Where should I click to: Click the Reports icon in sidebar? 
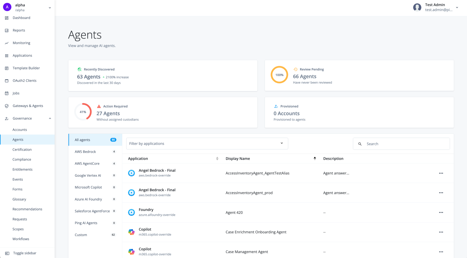[7, 30]
